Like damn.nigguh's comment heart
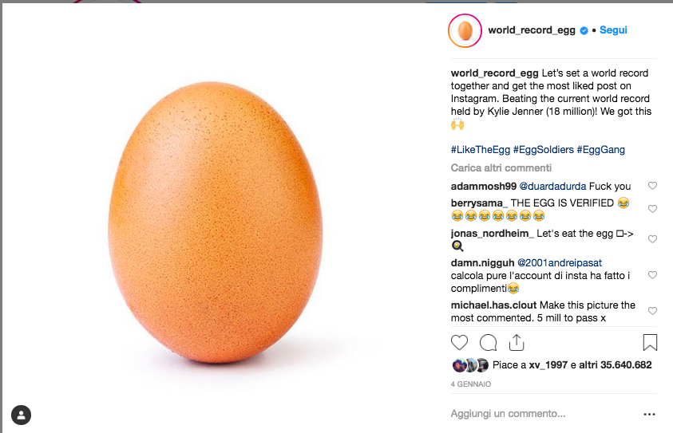The image size is (673, 433). (x=652, y=275)
